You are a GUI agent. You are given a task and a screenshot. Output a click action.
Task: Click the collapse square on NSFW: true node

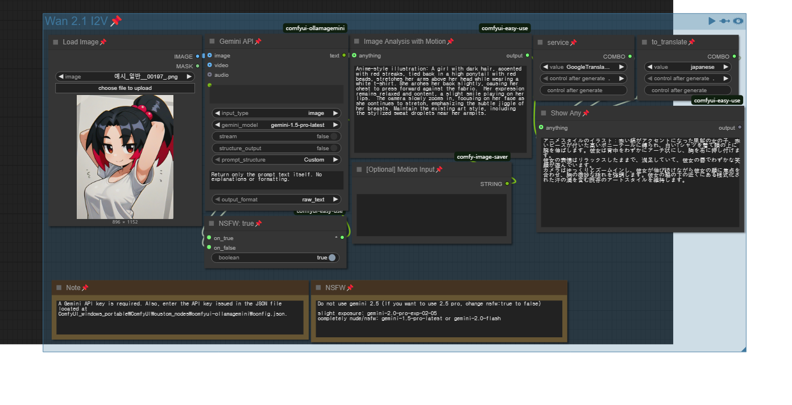pos(212,224)
